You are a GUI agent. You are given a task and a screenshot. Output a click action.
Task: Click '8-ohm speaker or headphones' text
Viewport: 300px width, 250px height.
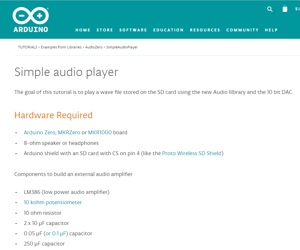tap(61, 143)
